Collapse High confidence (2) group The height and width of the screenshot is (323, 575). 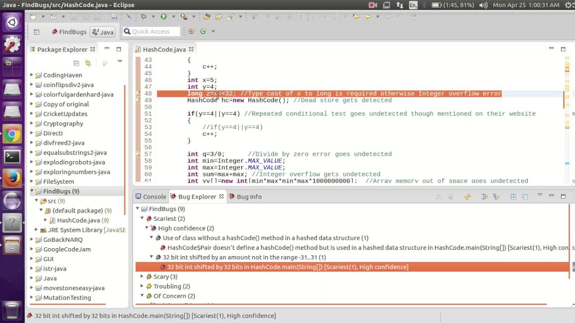147,228
